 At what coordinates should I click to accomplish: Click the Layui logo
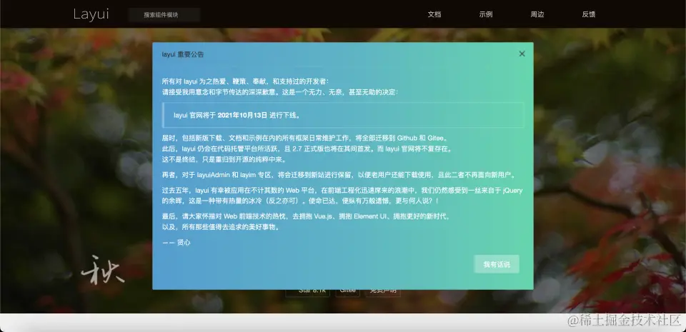pyautogui.click(x=91, y=14)
